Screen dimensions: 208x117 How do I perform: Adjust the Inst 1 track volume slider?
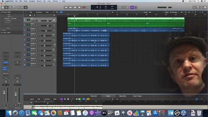pyautogui.click(x=46, y=21)
